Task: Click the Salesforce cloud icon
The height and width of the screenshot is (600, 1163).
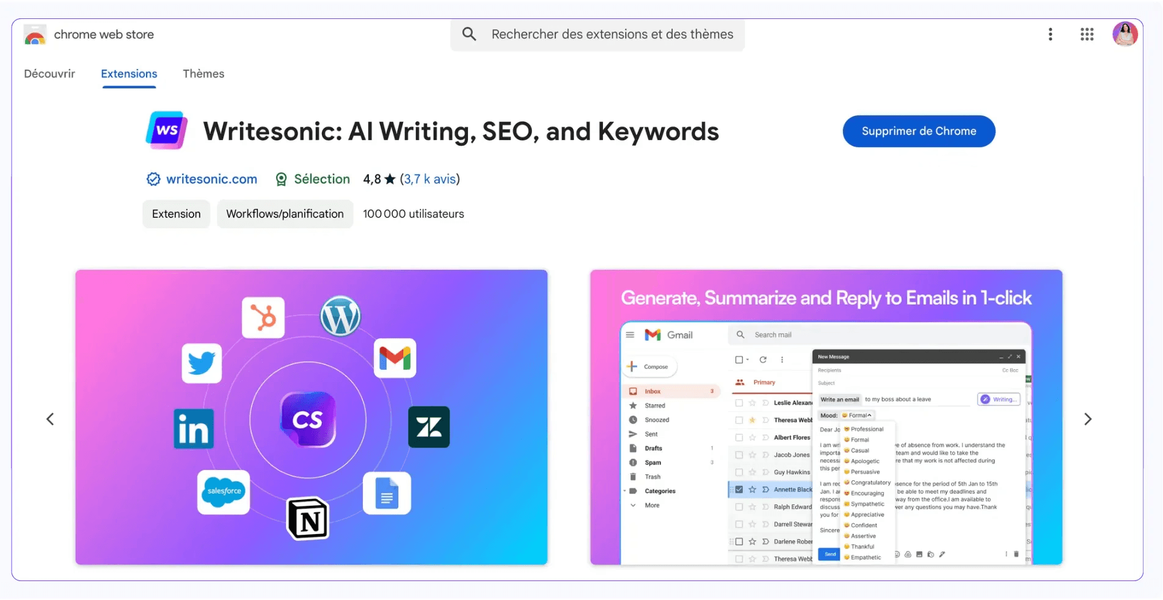Action: (x=224, y=492)
